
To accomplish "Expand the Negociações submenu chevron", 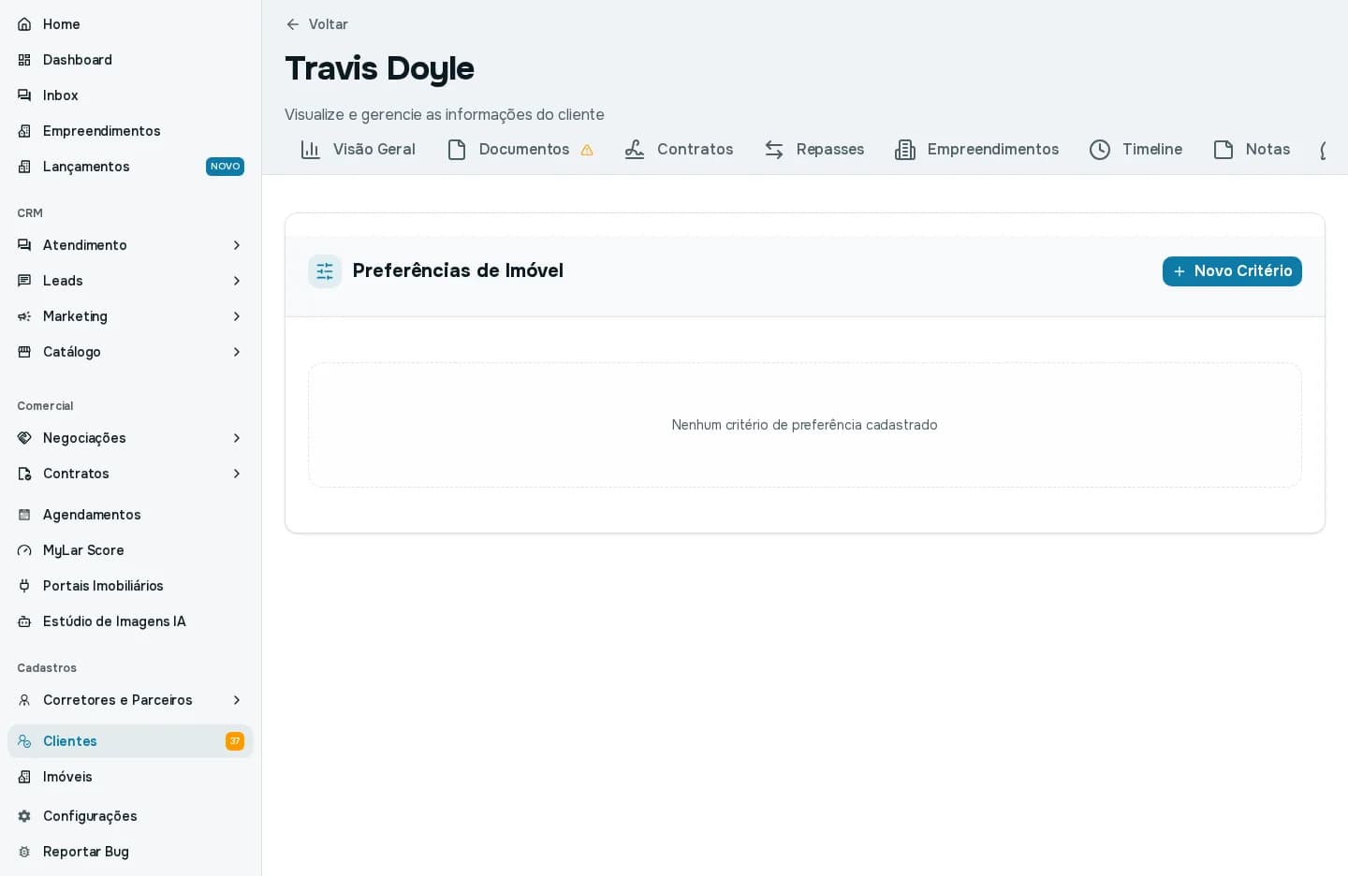I will click(x=237, y=438).
